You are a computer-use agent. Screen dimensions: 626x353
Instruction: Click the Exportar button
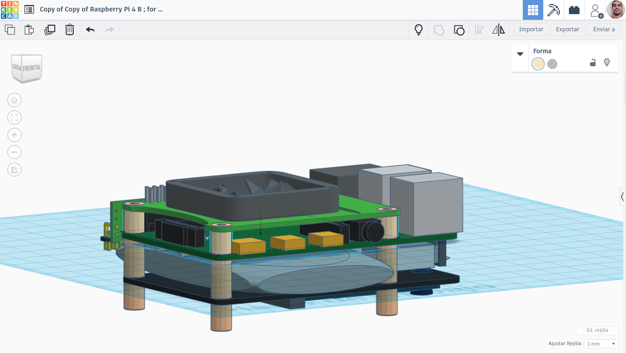pyautogui.click(x=568, y=29)
